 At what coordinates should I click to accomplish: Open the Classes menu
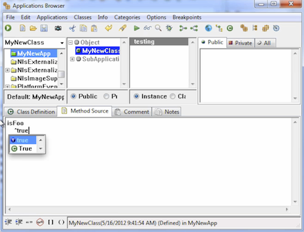coord(83,18)
